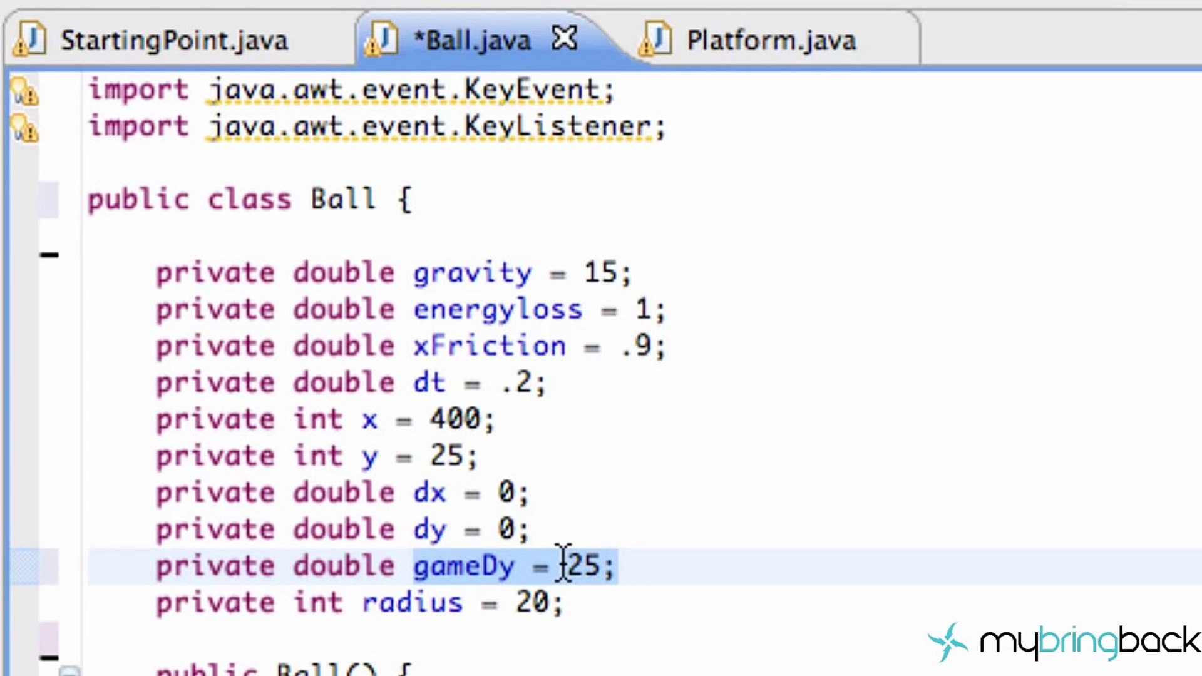The width and height of the screenshot is (1202, 676).
Task: Click the warning lightbulb beside the KeyListener import
Action: click(24, 128)
